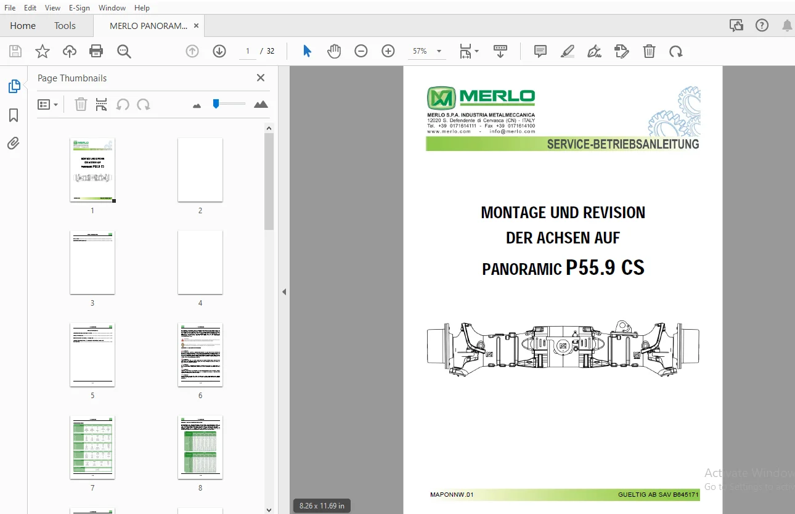The height and width of the screenshot is (514, 795).
Task: Select page 8 thumbnail
Action: click(200, 447)
